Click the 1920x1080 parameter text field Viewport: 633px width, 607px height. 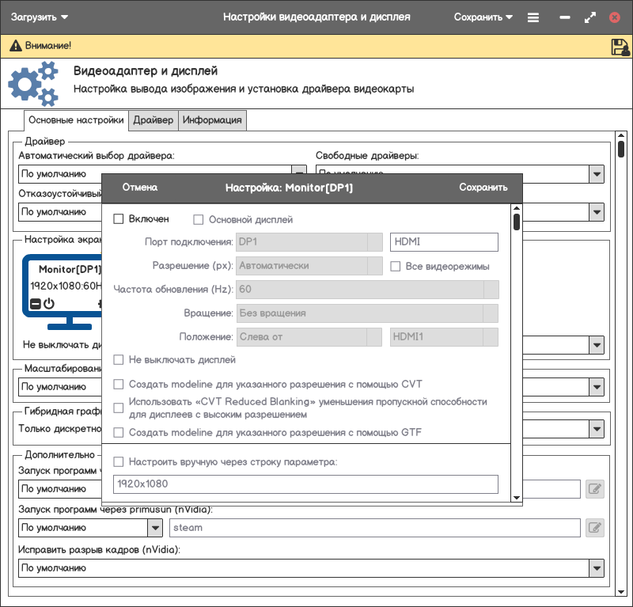305,484
